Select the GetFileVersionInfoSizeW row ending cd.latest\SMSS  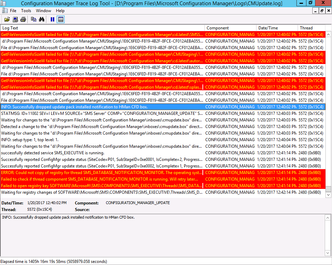163,35
